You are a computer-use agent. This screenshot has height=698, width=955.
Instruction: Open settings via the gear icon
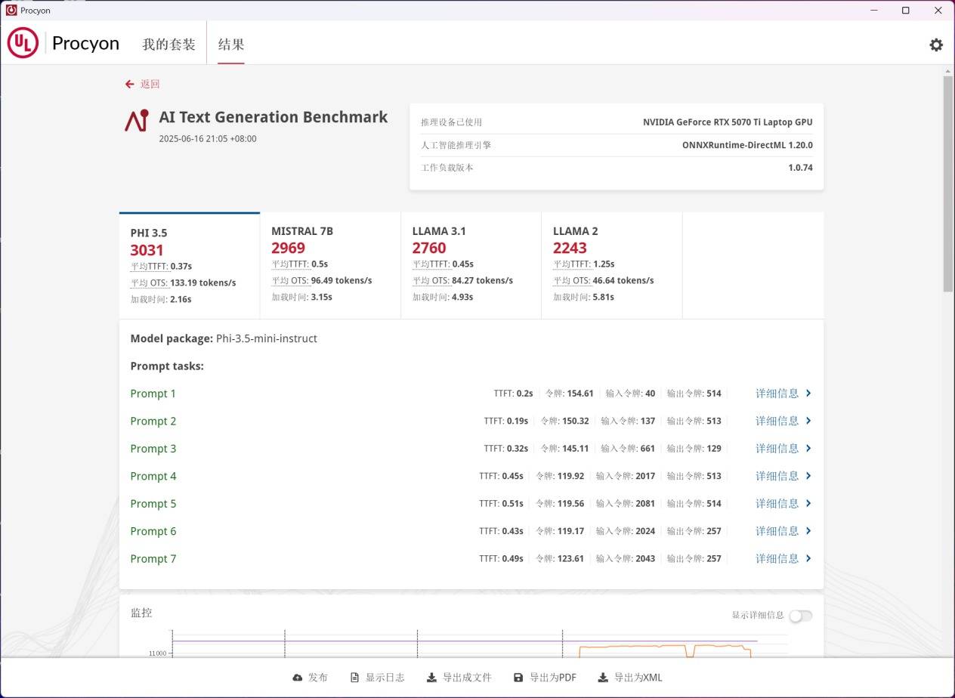click(x=936, y=45)
